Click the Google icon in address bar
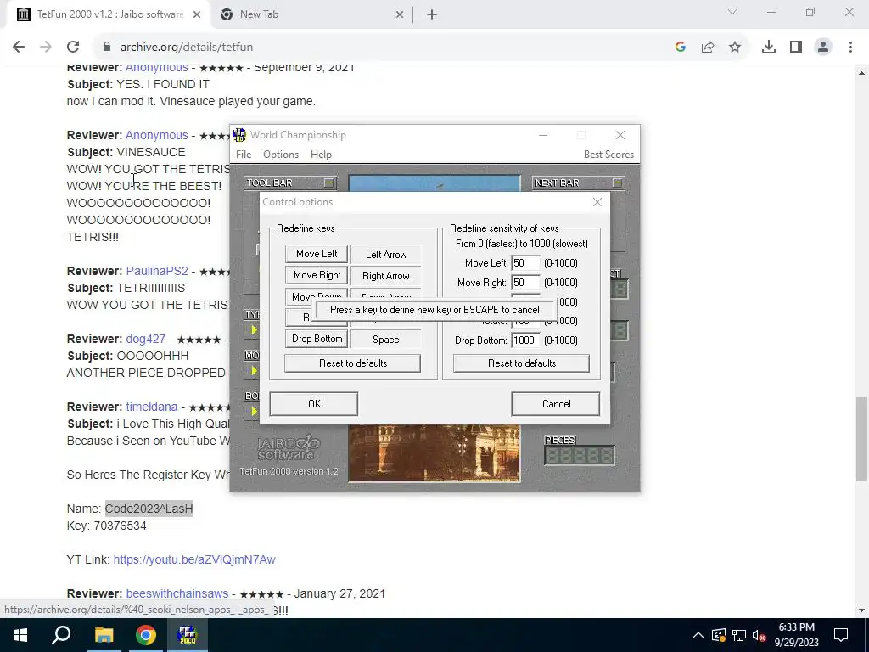The height and width of the screenshot is (652, 869). [681, 48]
